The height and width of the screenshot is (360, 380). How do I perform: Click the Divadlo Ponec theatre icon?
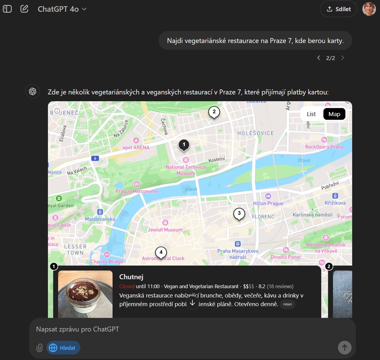[286, 250]
